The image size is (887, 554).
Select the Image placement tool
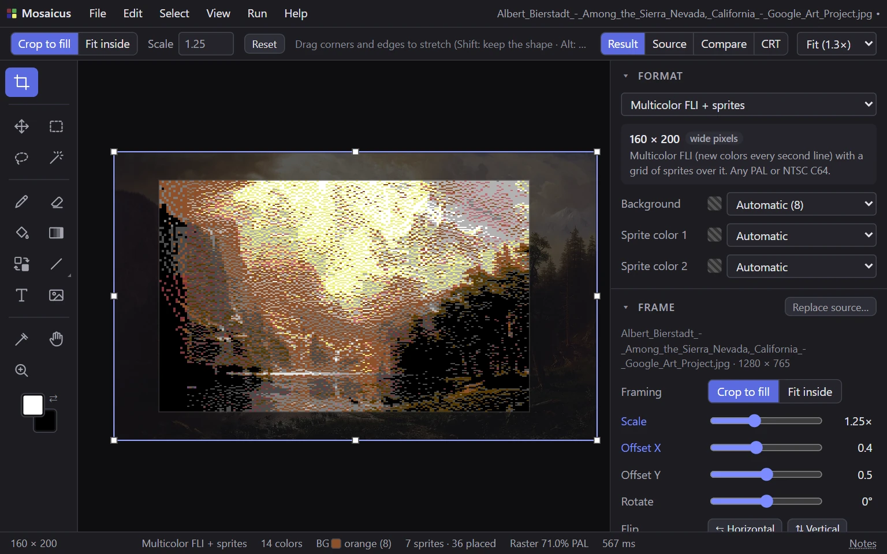pyautogui.click(x=56, y=295)
